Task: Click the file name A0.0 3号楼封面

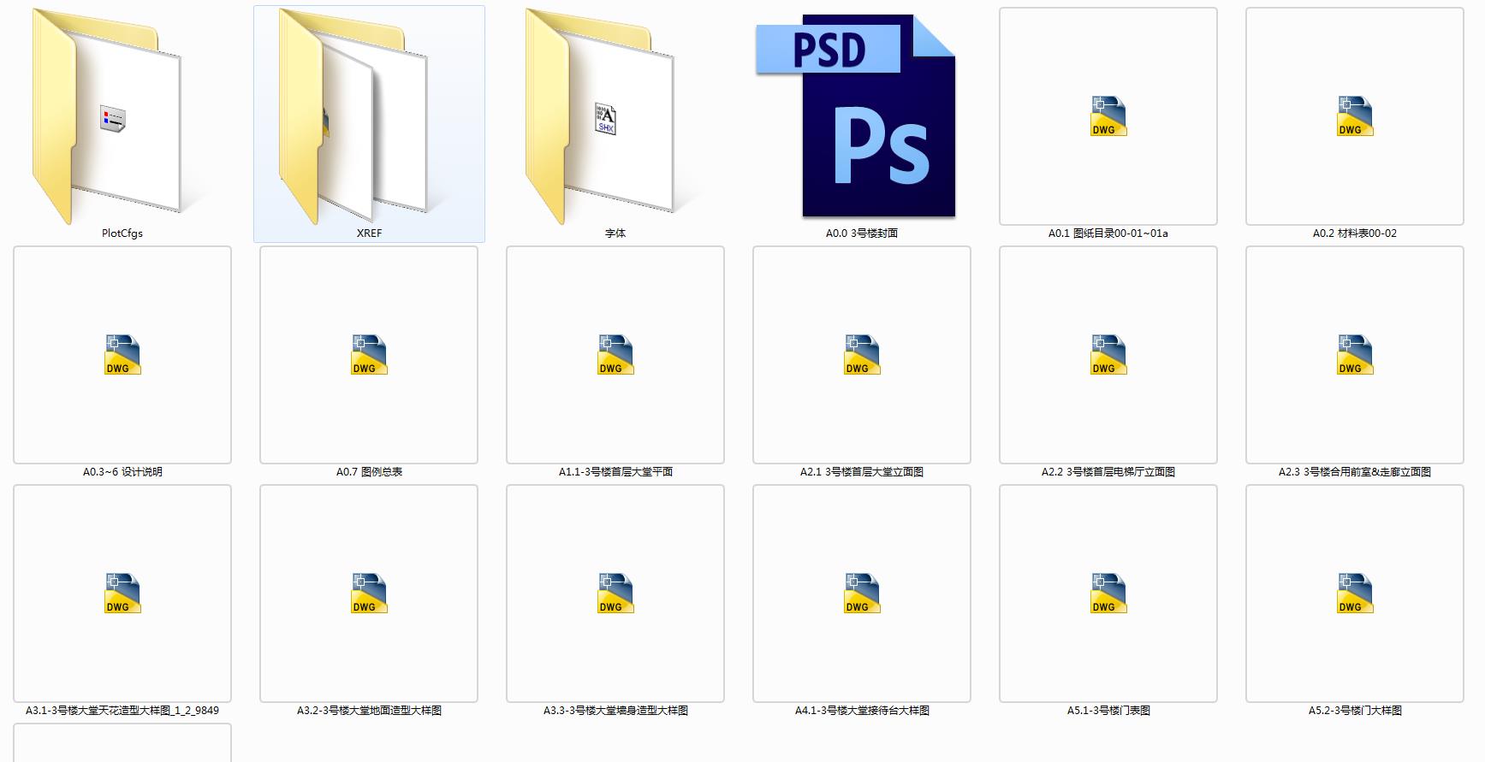Action: pyautogui.click(x=862, y=233)
